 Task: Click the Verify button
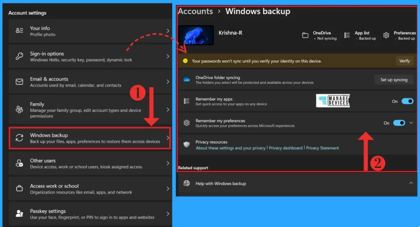pyautogui.click(x=404, y=61)
